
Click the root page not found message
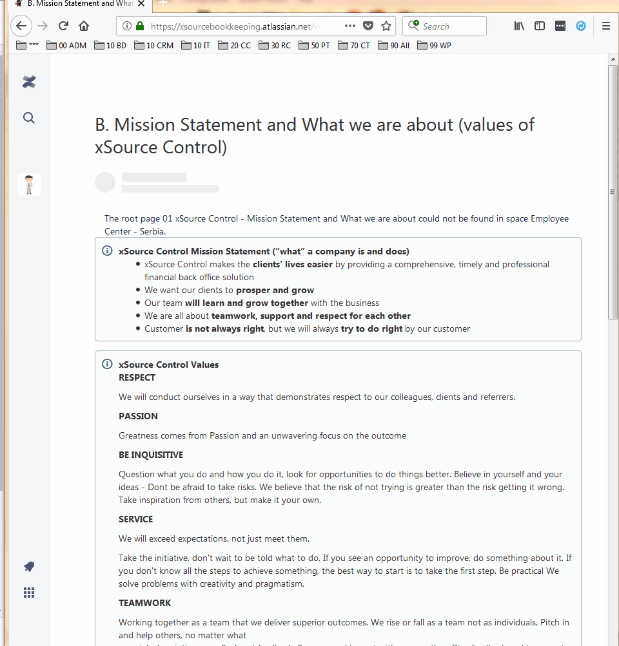pyautogui.click(x=337, y=225)
